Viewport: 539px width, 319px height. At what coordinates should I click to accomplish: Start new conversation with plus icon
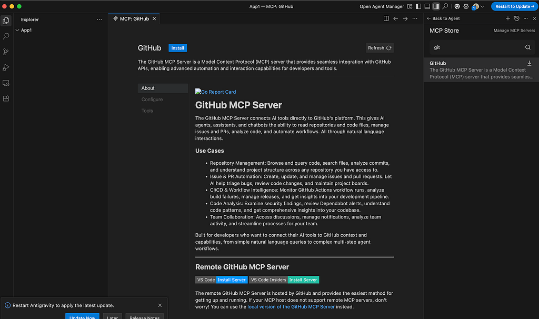508,18
